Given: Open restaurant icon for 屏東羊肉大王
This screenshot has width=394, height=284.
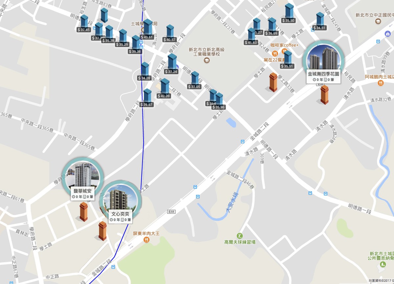Looking at the screenshot, I should [146, 240].
